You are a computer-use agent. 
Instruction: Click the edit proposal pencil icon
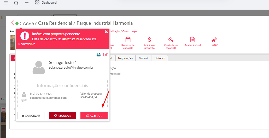[x=105, y=55]
